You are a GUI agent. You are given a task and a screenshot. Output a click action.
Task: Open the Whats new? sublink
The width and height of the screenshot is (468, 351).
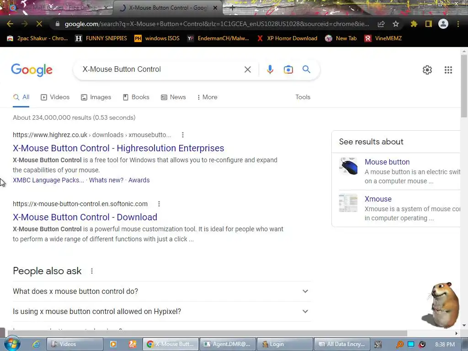tap(106, 180)
